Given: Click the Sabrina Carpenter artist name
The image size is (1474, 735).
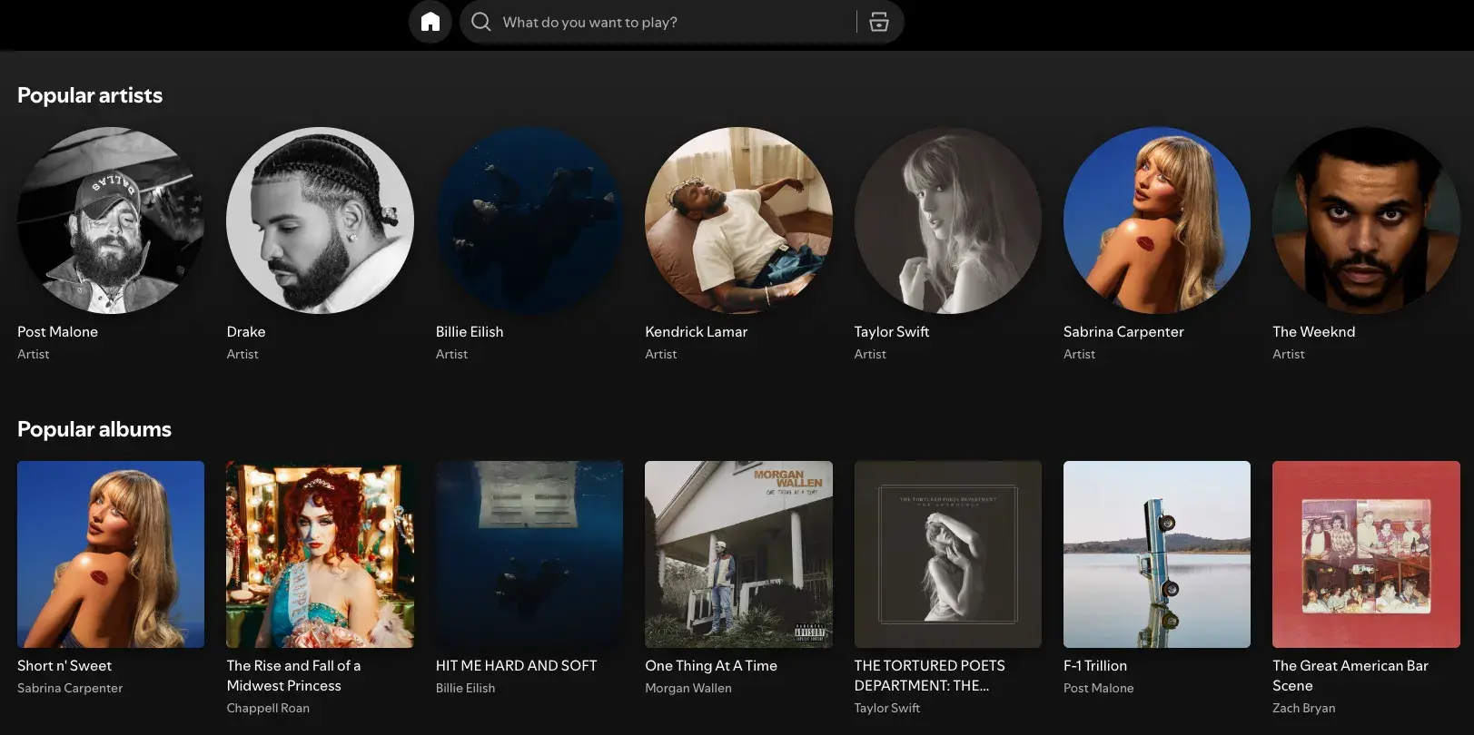Looking at the screenshot, I should [x=1123, y=332].
